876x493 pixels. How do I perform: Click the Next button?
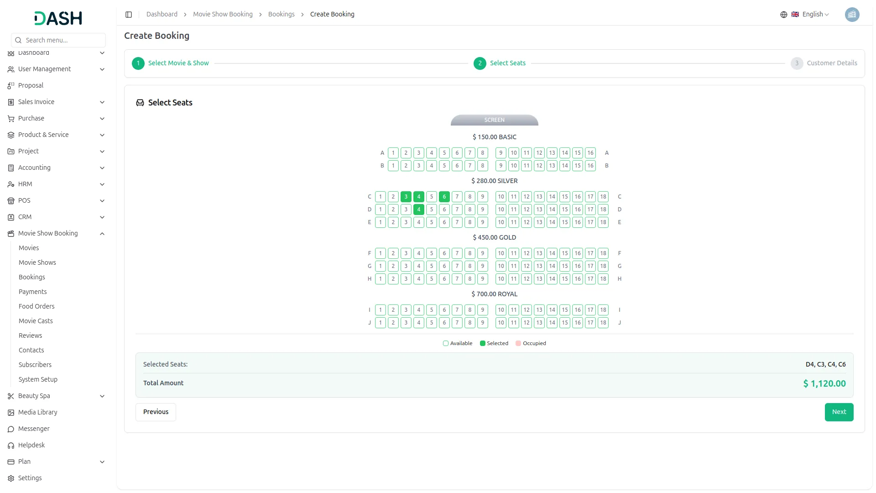(839, 412)
